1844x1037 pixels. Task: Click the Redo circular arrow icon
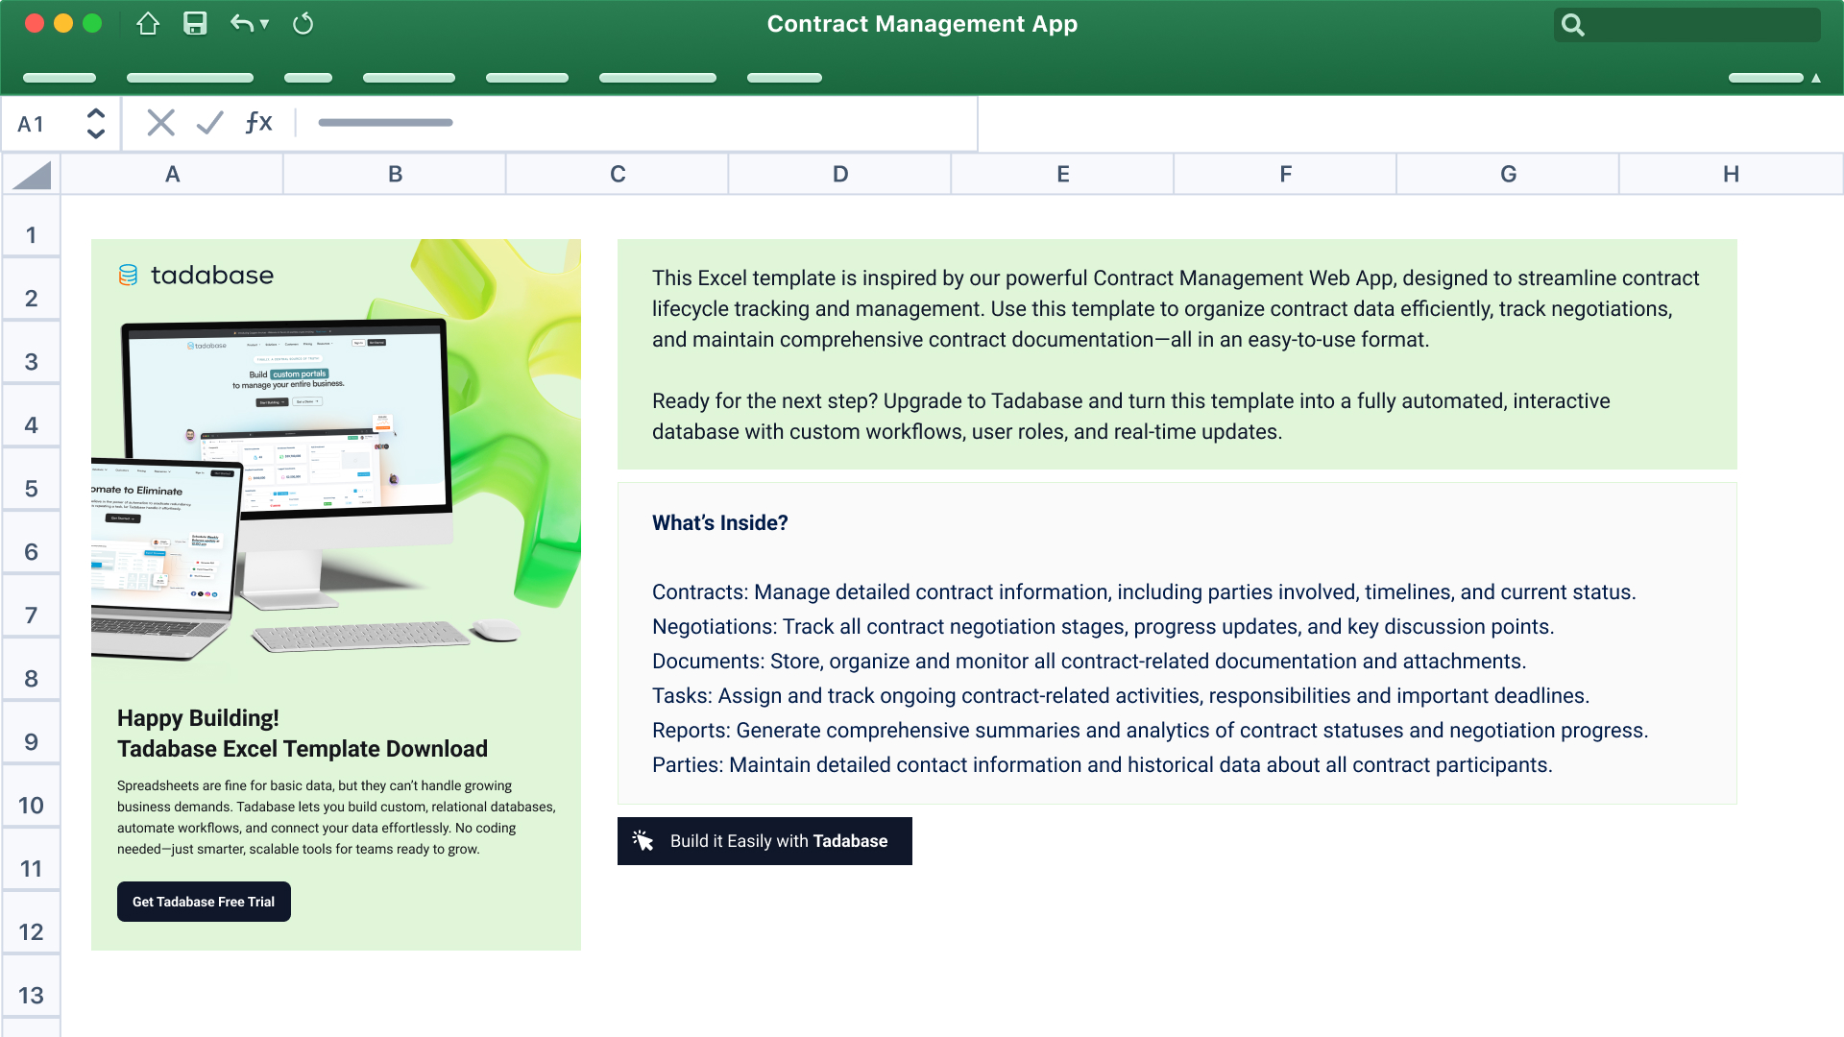click(x=303, y=24)
